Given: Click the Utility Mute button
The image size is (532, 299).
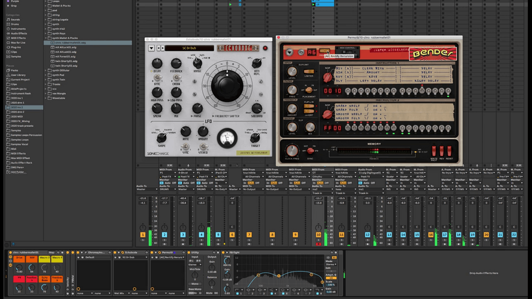Looking at the screenshot, I should point(209,293).
